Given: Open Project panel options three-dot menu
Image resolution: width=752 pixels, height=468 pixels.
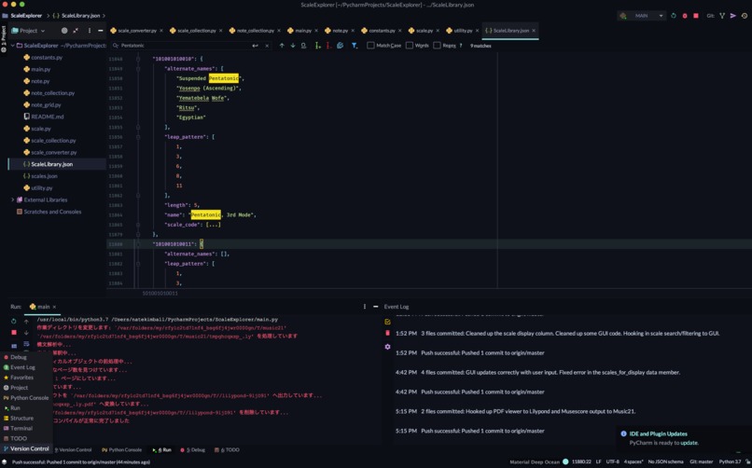Looking at the screenshot, I should pos(90,31).
